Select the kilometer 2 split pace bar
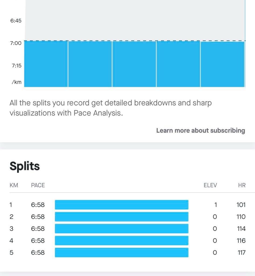The image size is (255, 276). (122, 217)
